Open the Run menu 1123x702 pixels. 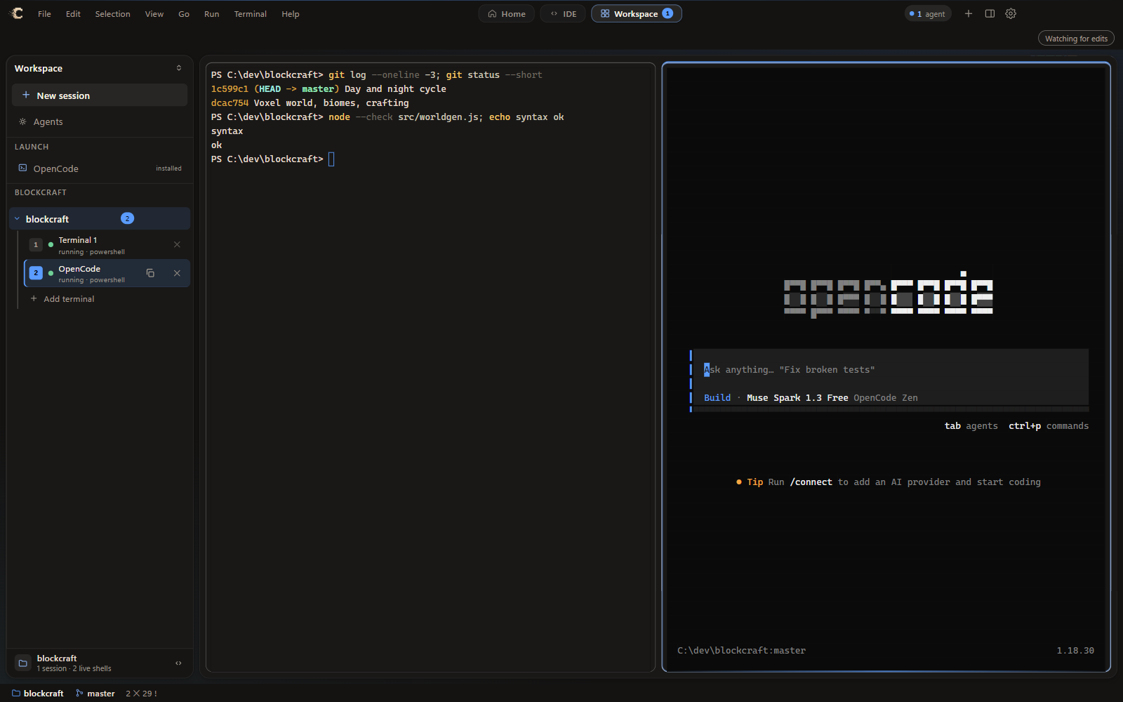211,14
